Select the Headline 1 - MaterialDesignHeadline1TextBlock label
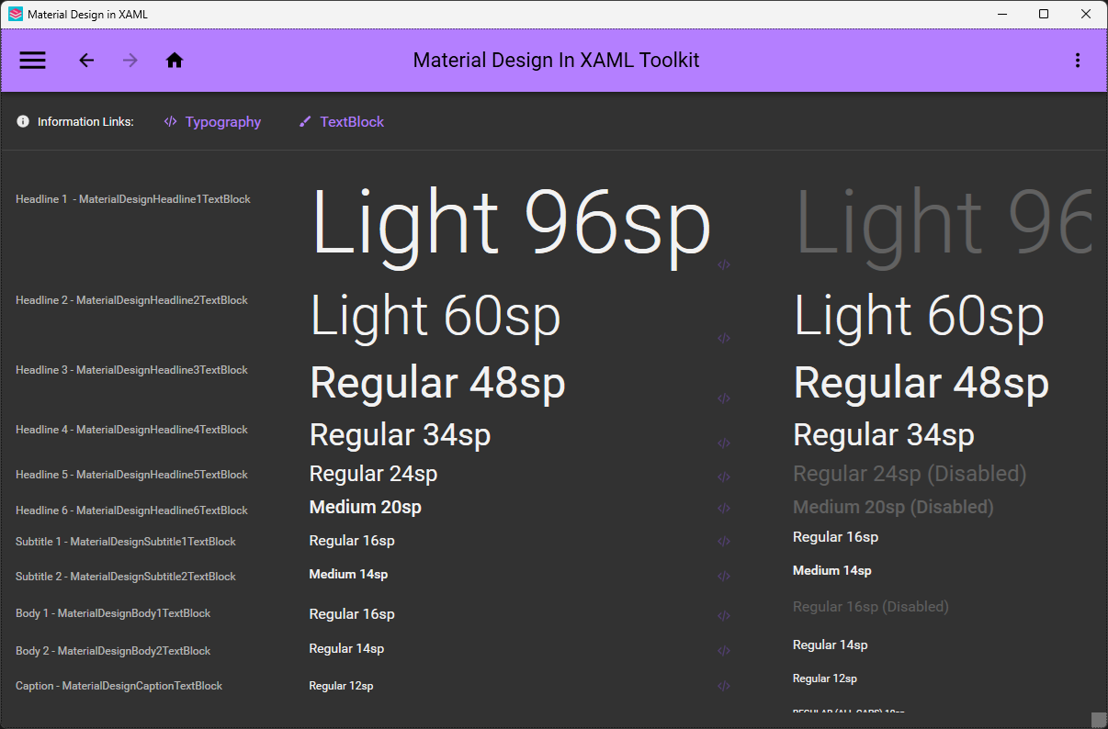The height and width of the screenshot is (729, 1108). tap(133, 199)
